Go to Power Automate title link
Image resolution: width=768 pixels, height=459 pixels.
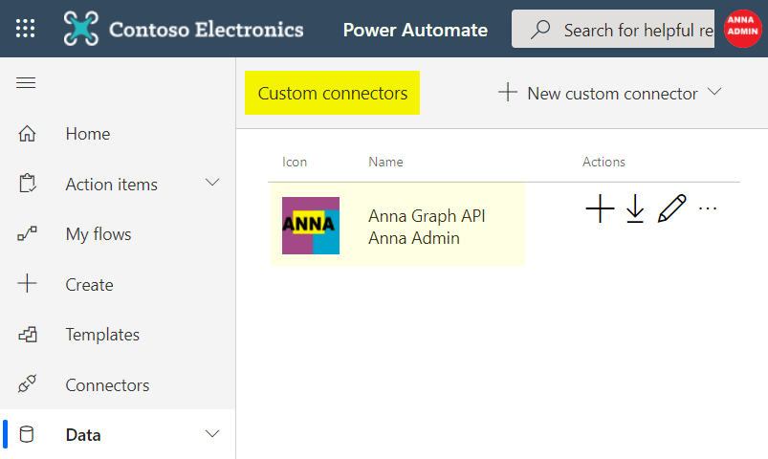pyautogui.click(x=415, y=30)
